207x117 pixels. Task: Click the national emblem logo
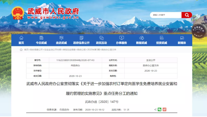pos(18,13)
